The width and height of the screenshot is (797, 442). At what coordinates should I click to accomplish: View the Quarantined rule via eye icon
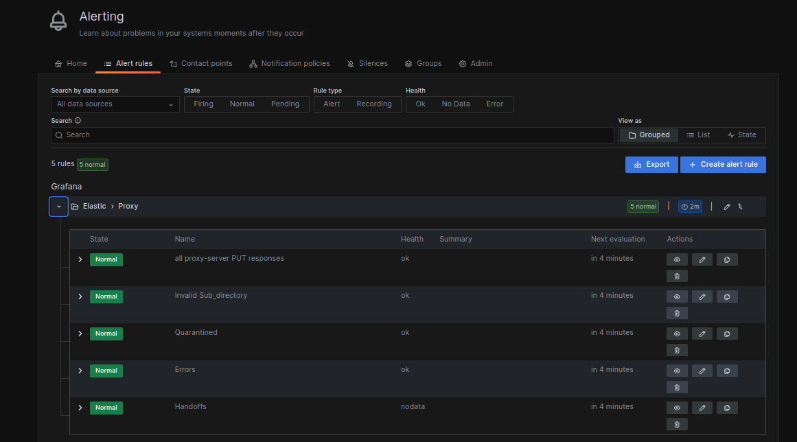pos(676,334)
